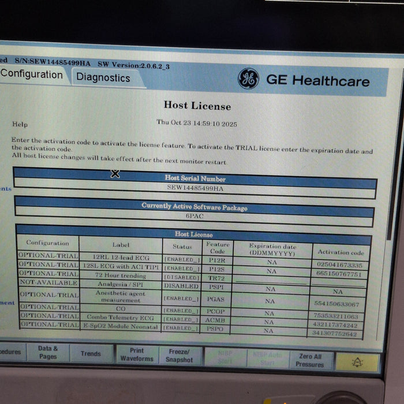404x404 pixels.
Task: Click Zero All Pressures button
Action: (310, 360)
